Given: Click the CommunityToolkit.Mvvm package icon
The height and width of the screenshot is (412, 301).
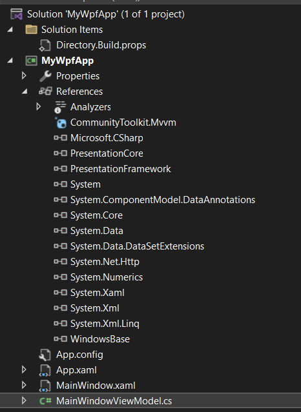Looking at the screenshot, I should click(61, 123).
